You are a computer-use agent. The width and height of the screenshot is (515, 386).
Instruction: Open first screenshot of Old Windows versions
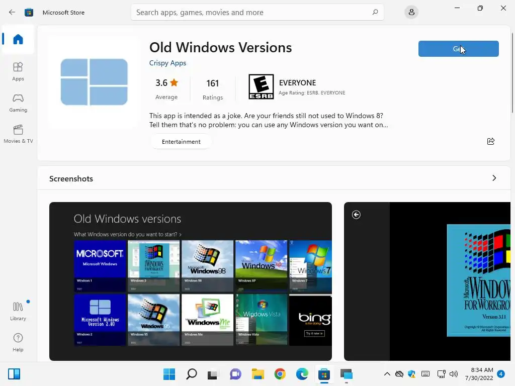point(191,281)
